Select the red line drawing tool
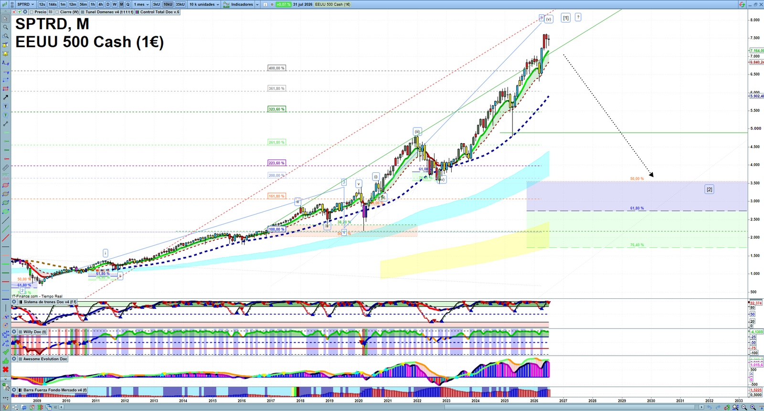 6,238
